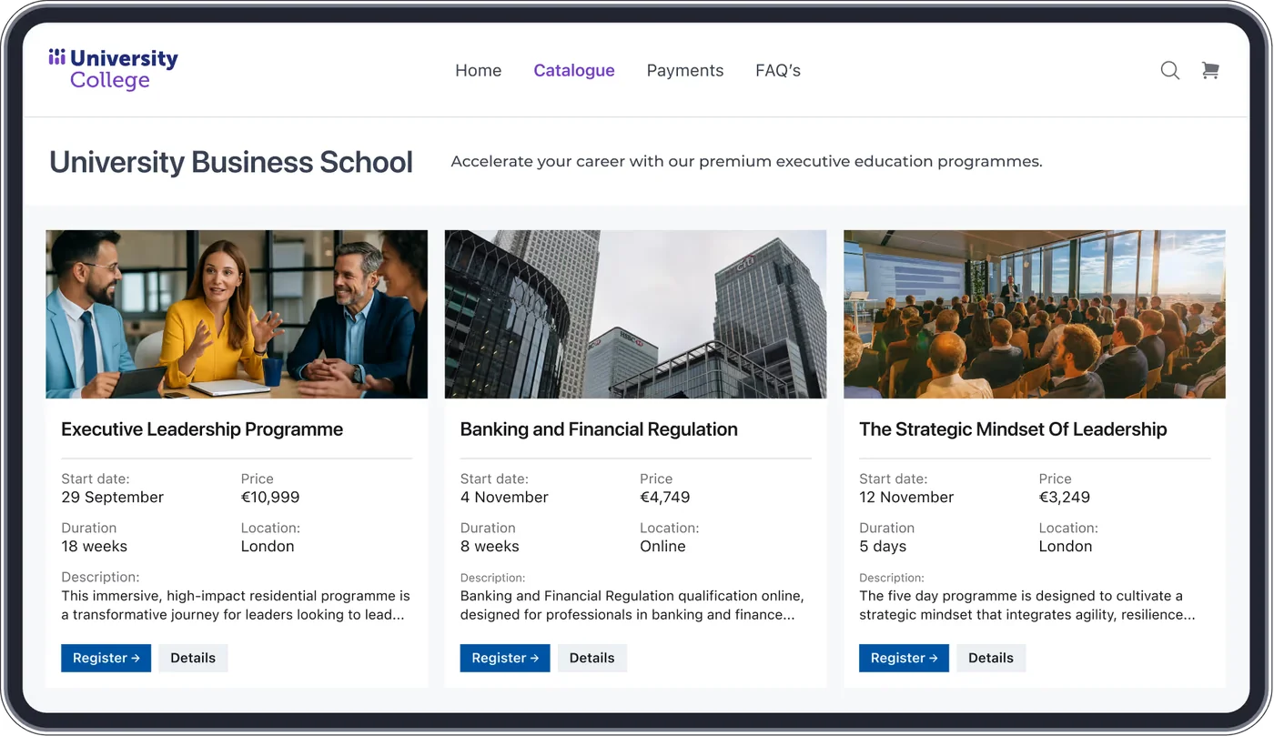
Task: Click the skyscrapers image on the banking course
Action: click(x=635, y=313)
